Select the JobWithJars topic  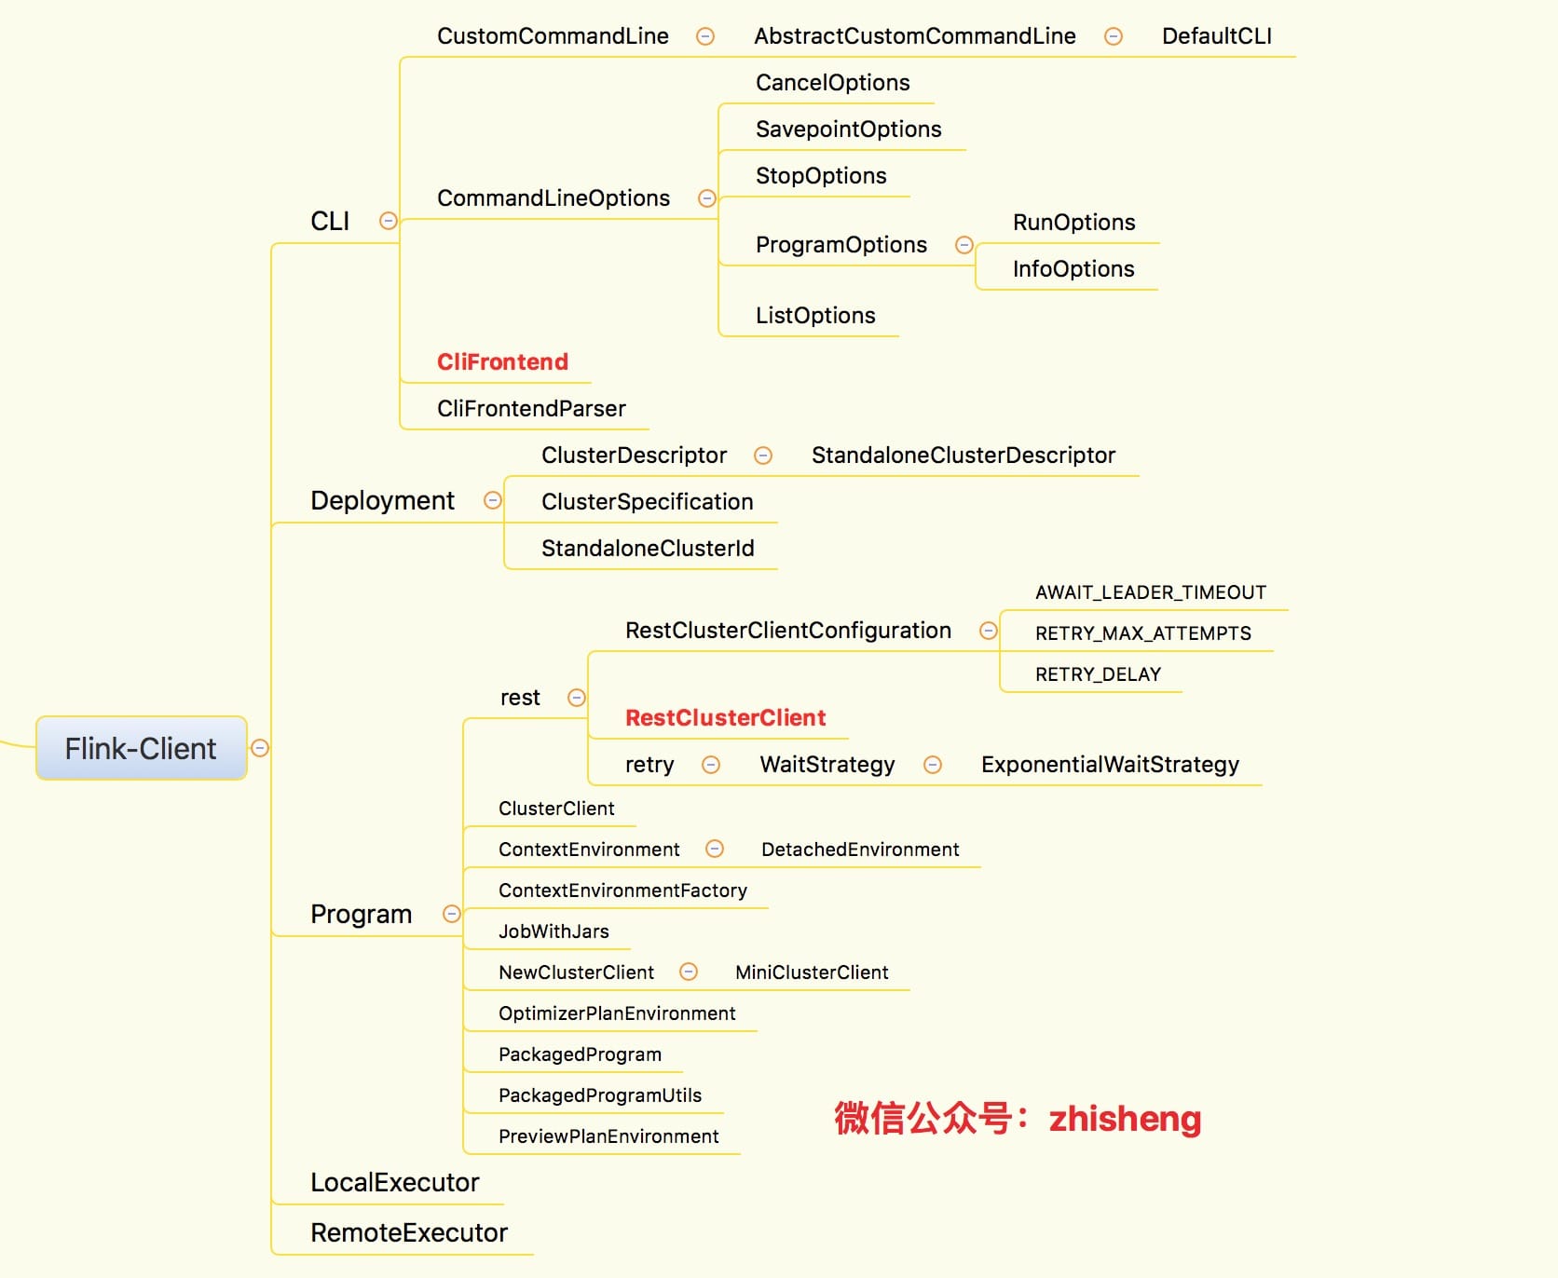click(553, 931)
